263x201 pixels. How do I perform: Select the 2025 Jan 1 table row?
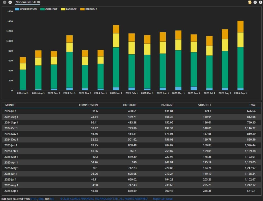[x=131, y=145]
